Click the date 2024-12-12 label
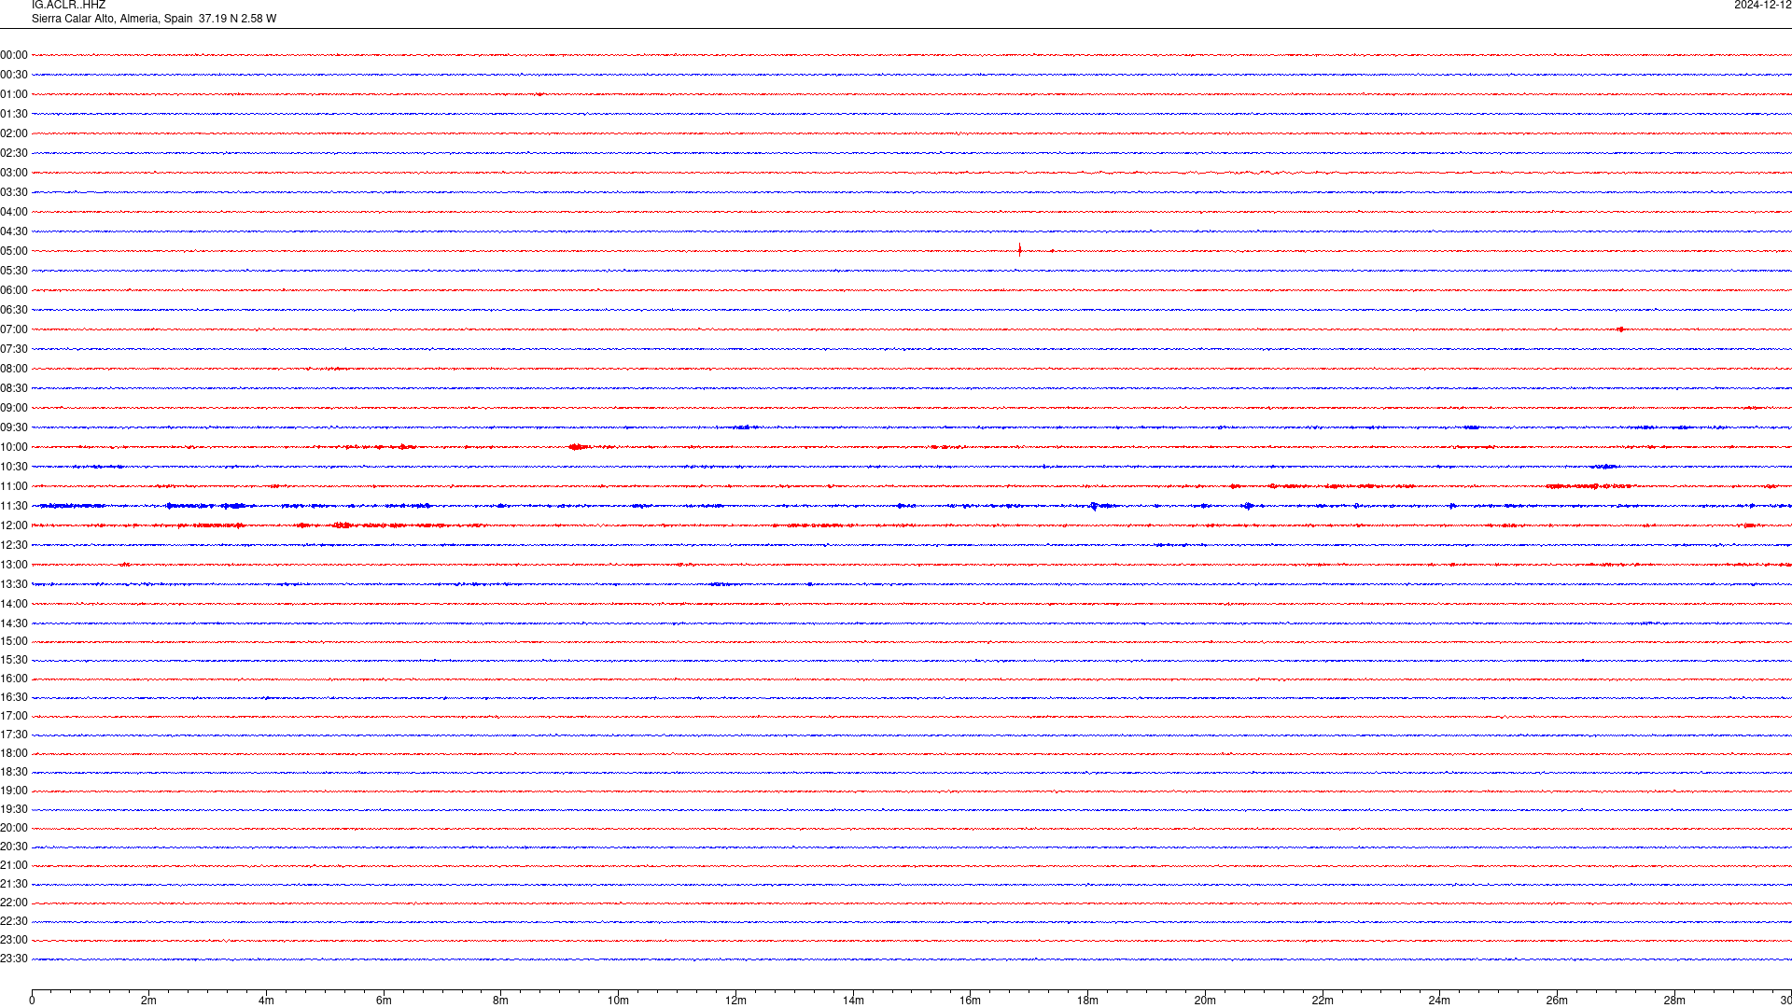Screen dimensions: 1792x1008 coord(1762,5)
